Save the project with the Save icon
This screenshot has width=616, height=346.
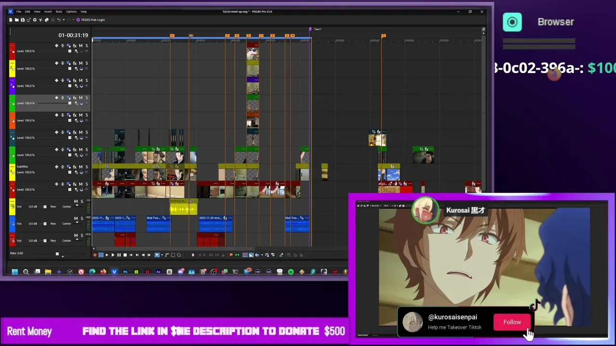click(x=23, y=20)
